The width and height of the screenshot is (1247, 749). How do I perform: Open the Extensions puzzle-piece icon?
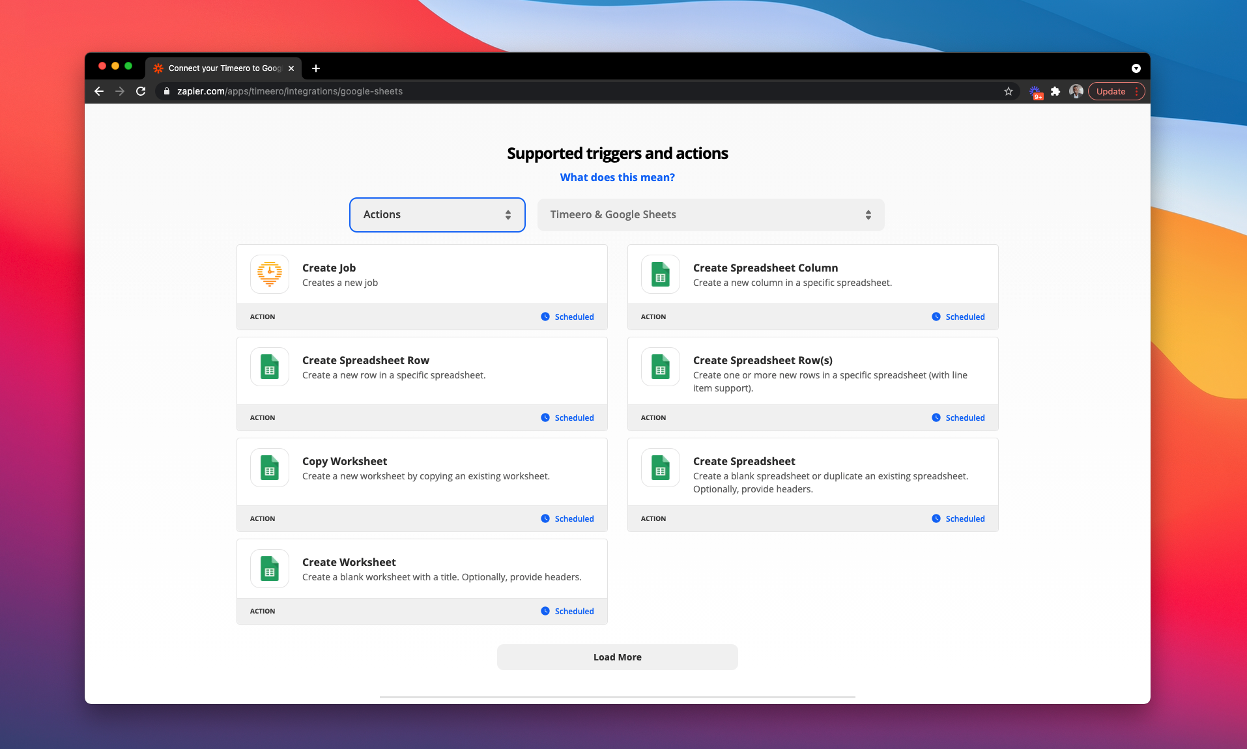click(x=1055, y=91)
